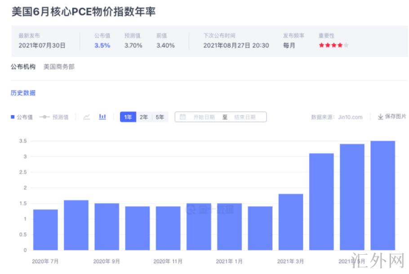Click the 美国商务部 publisher name
This screenshot has width=409, height=274.
pyautogui.click(x=59, y=67)
